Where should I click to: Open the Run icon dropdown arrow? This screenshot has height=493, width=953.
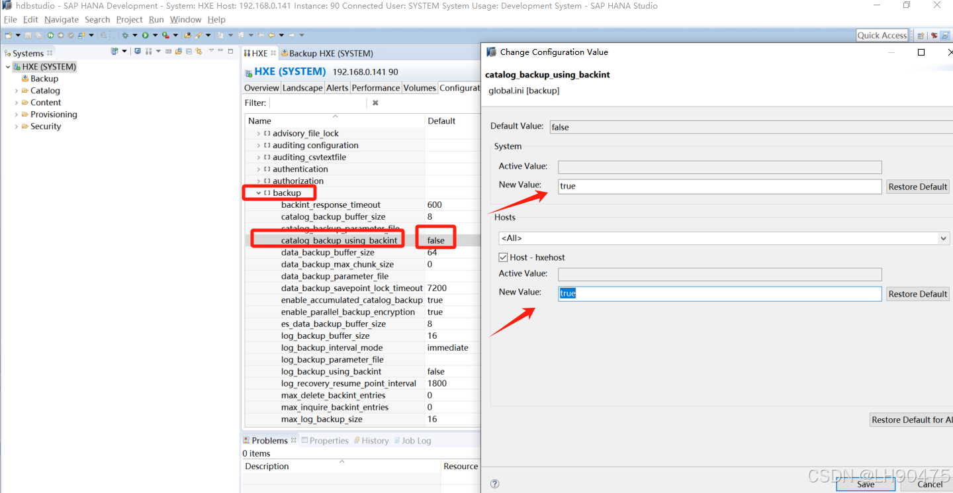click(155, 35)
